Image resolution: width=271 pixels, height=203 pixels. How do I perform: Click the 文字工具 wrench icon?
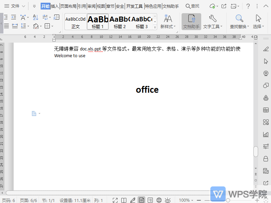[213, 19]
